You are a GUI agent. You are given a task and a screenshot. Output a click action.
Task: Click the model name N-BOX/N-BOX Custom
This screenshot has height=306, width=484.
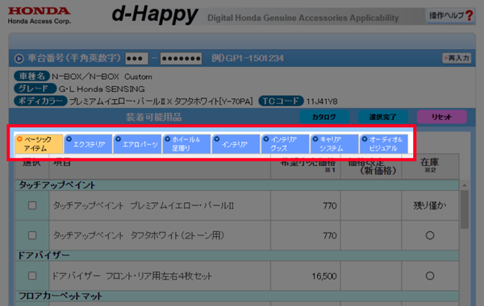102,76
